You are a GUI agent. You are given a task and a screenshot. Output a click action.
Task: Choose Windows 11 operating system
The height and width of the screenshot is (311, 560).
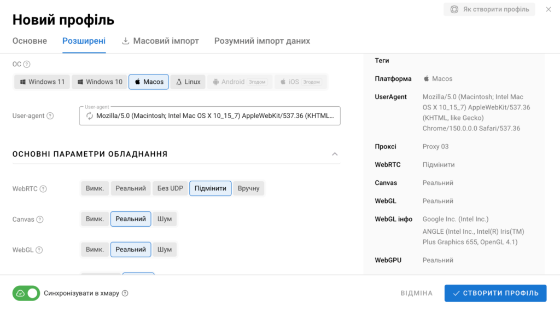pyautogui.click(x=42, y=82)
